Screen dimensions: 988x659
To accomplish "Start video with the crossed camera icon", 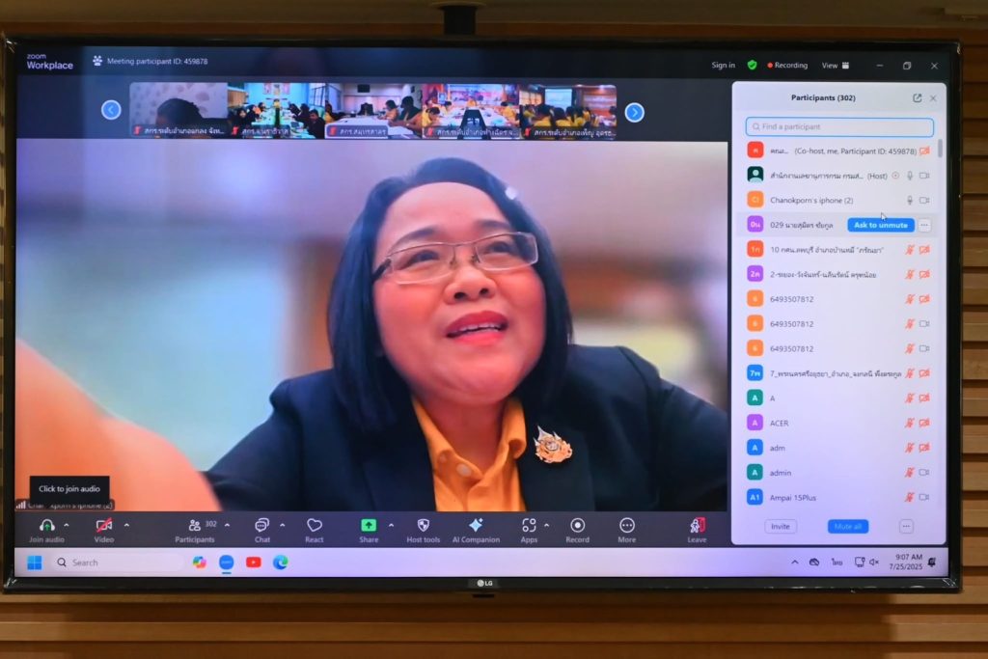I will (x=104, y=526).
